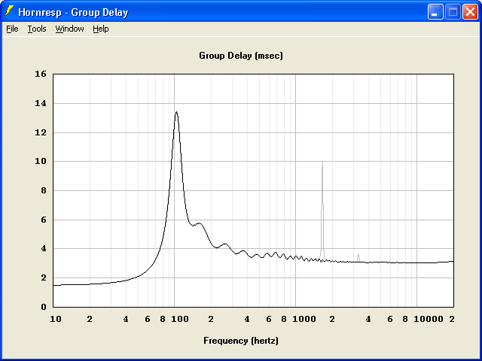Viewport: 482px width, 361px height.
Task: Open the File menu
Action: coord(12,29)
